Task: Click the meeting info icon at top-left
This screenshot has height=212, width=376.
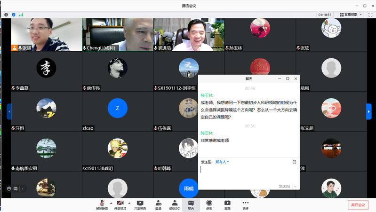Action: pyautogui.click(x=6, y=15)
